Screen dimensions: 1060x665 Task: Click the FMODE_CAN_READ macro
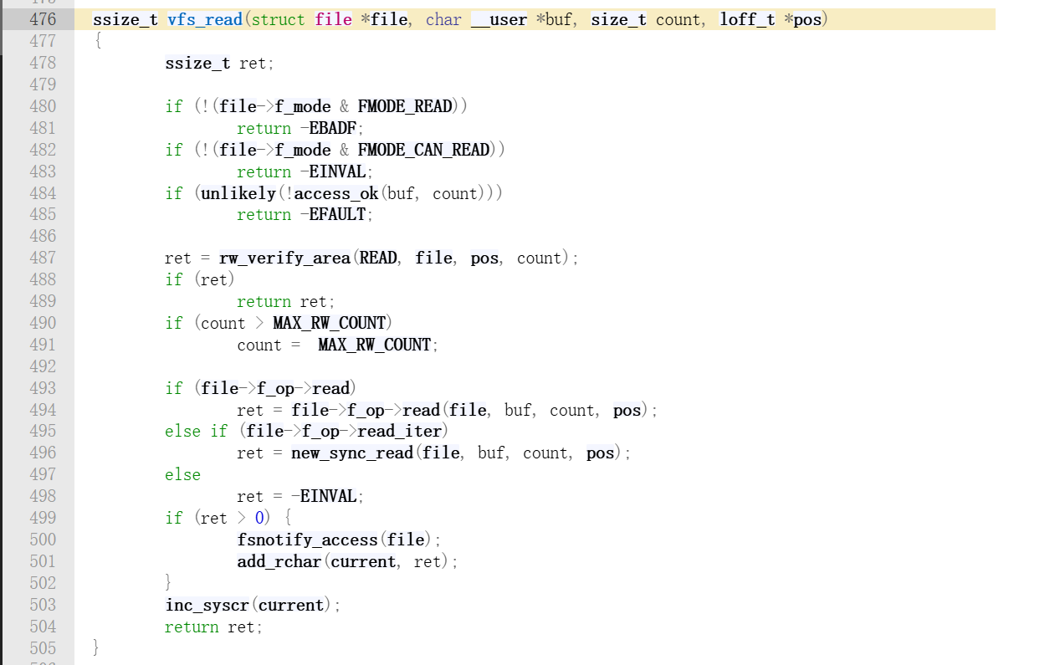(423, 150)
